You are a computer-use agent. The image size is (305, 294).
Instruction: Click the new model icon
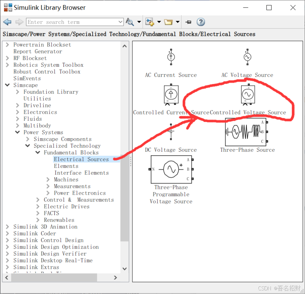(150, 22)
